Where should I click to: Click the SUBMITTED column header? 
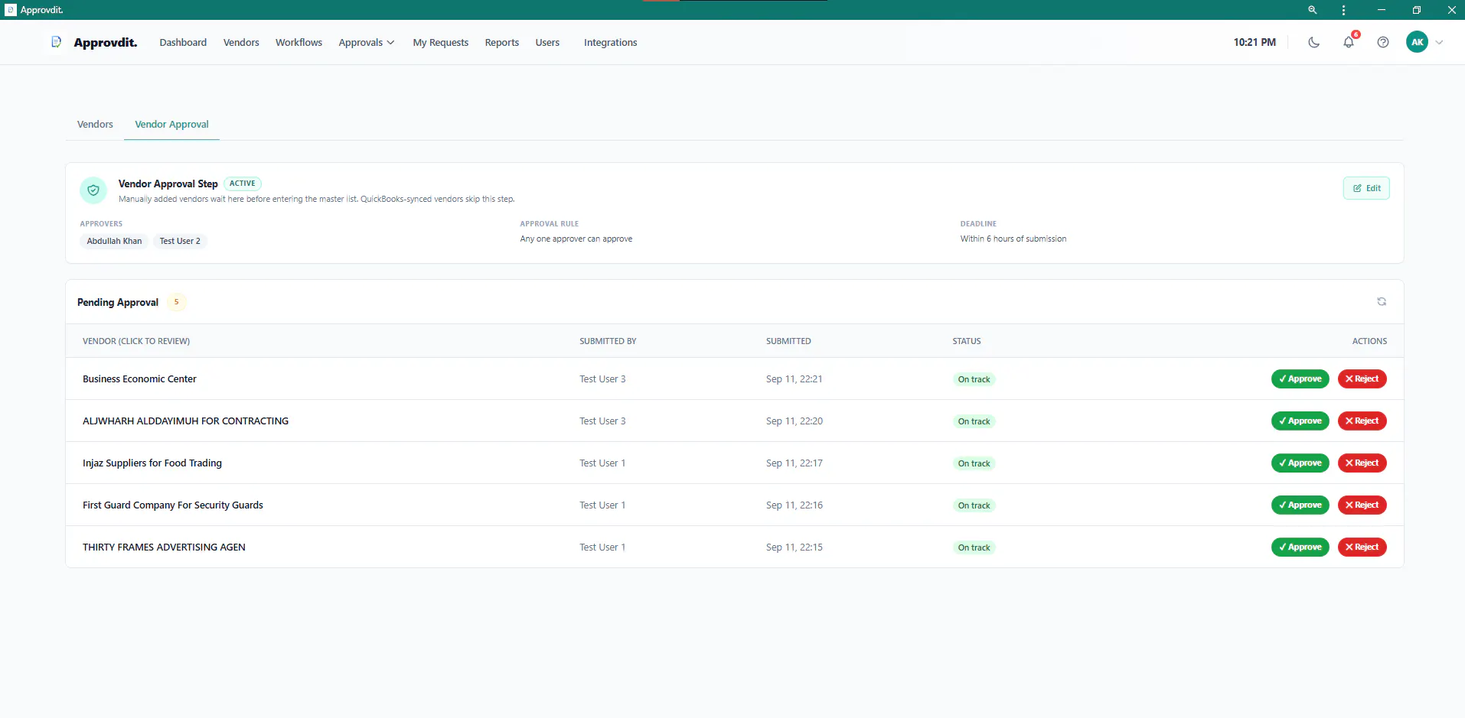pos(788,341)
